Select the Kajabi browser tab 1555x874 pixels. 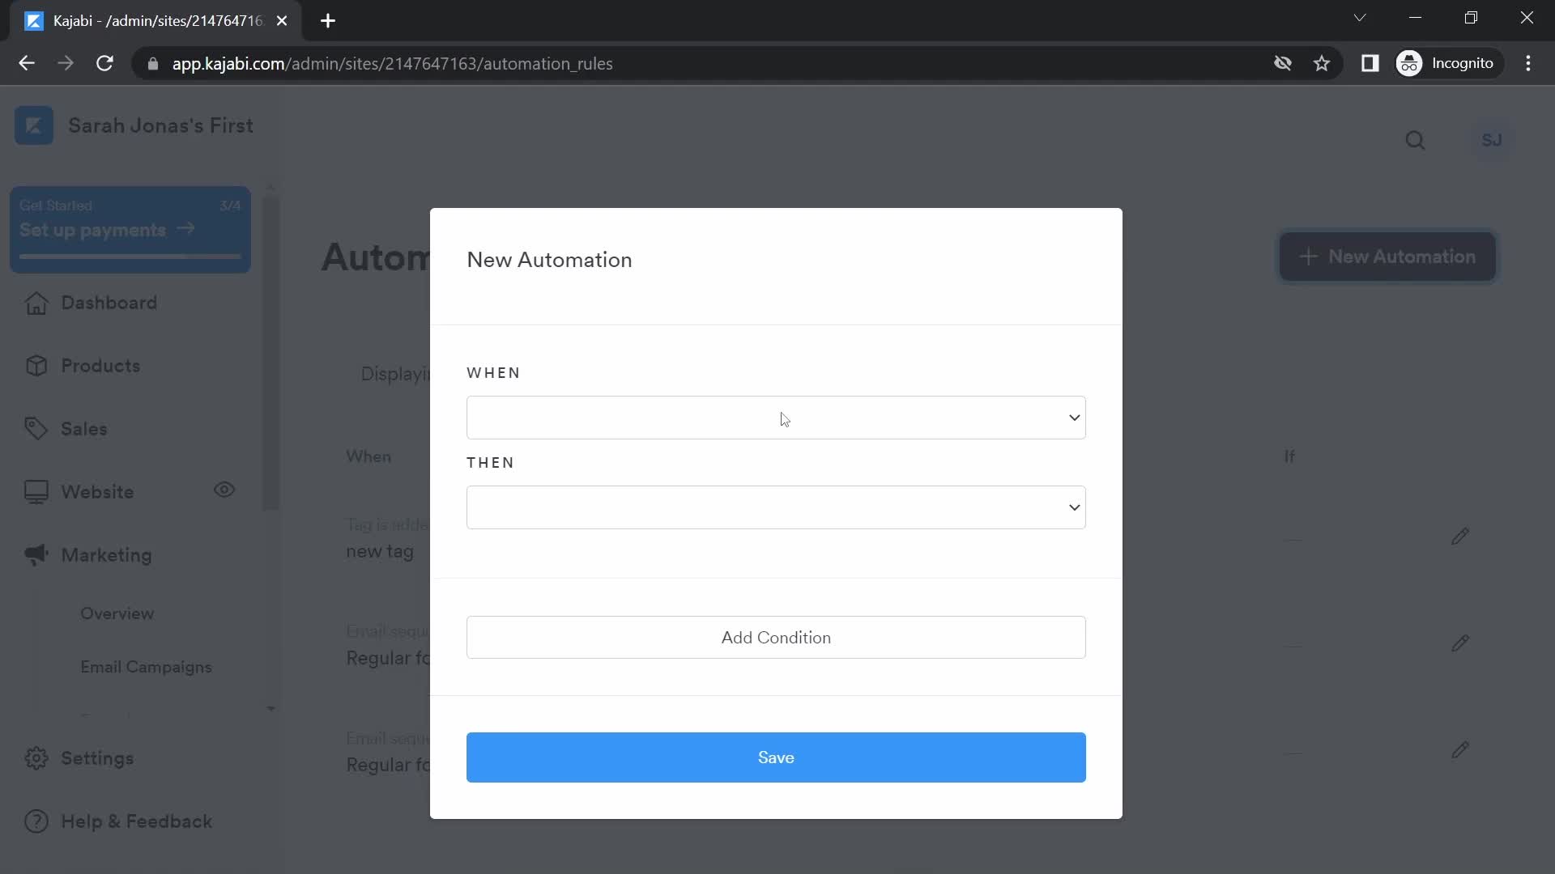156,21
